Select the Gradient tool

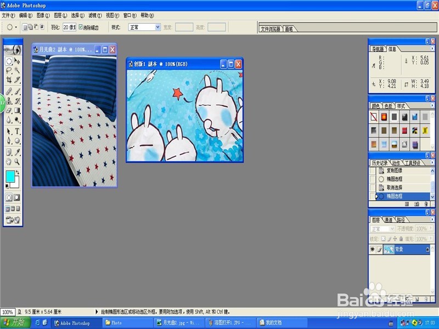17,111
